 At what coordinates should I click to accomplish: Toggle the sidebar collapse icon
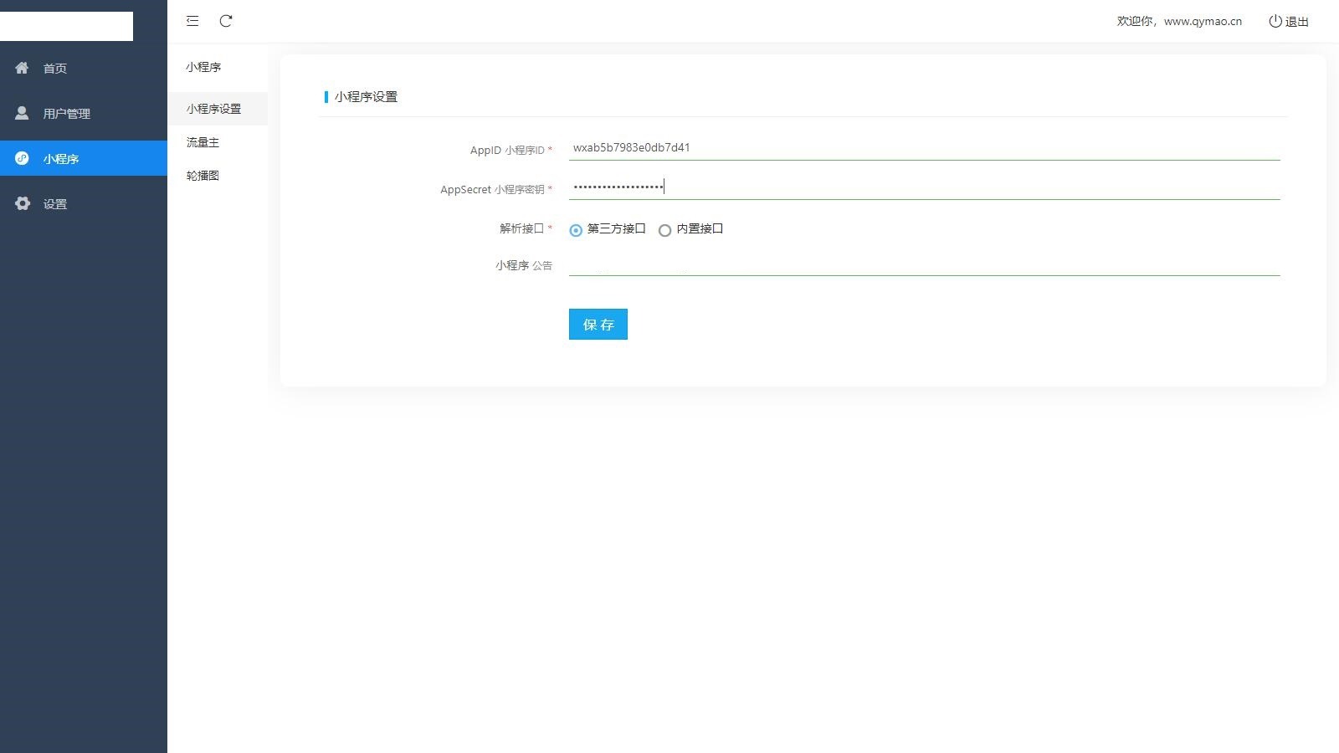pos(192,21)
